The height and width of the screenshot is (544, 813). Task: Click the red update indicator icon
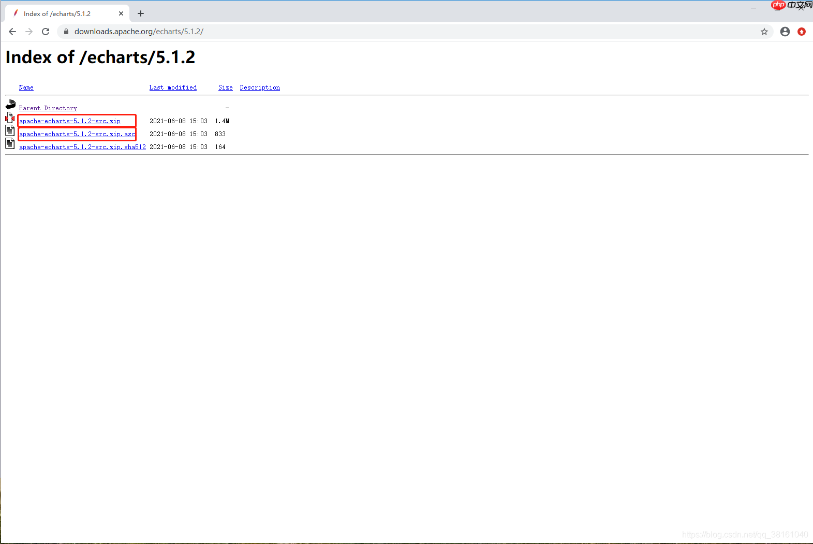[x=802, y=32]
